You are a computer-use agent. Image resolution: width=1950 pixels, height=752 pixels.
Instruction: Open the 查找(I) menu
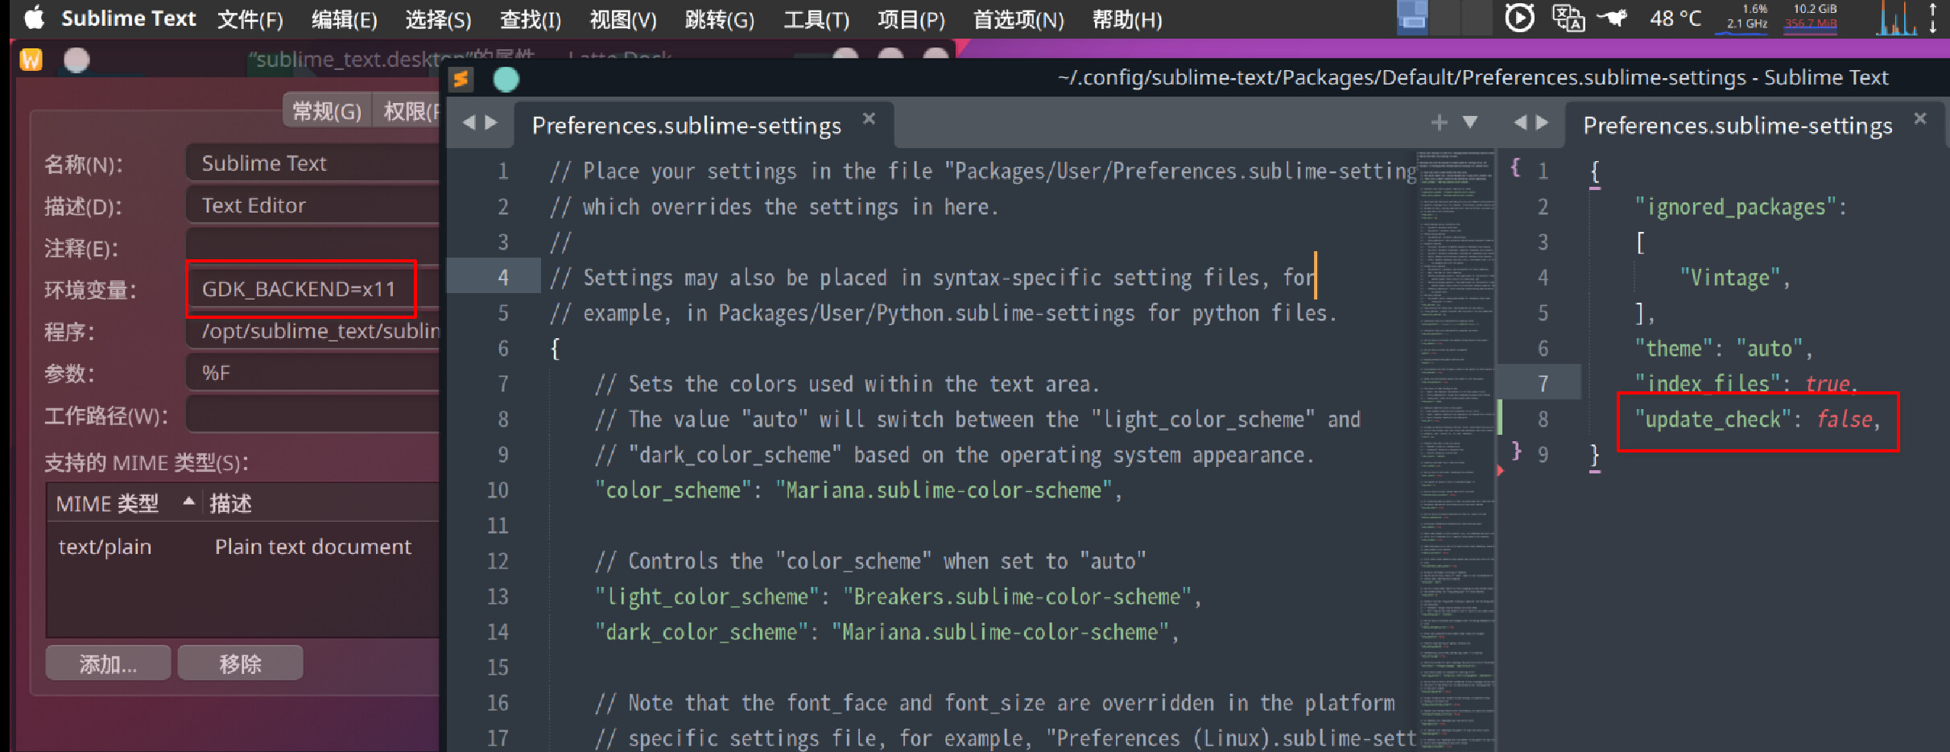click(531, 19)
